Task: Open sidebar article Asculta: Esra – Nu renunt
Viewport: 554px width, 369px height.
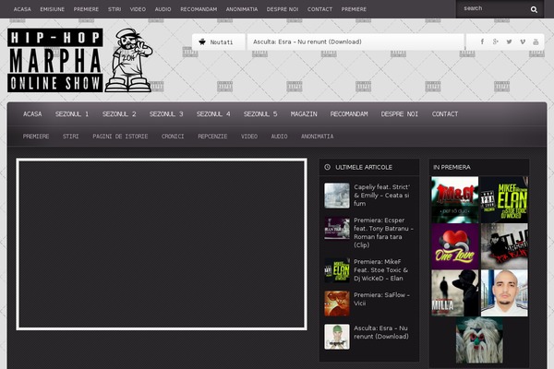Action: (380, 332)
